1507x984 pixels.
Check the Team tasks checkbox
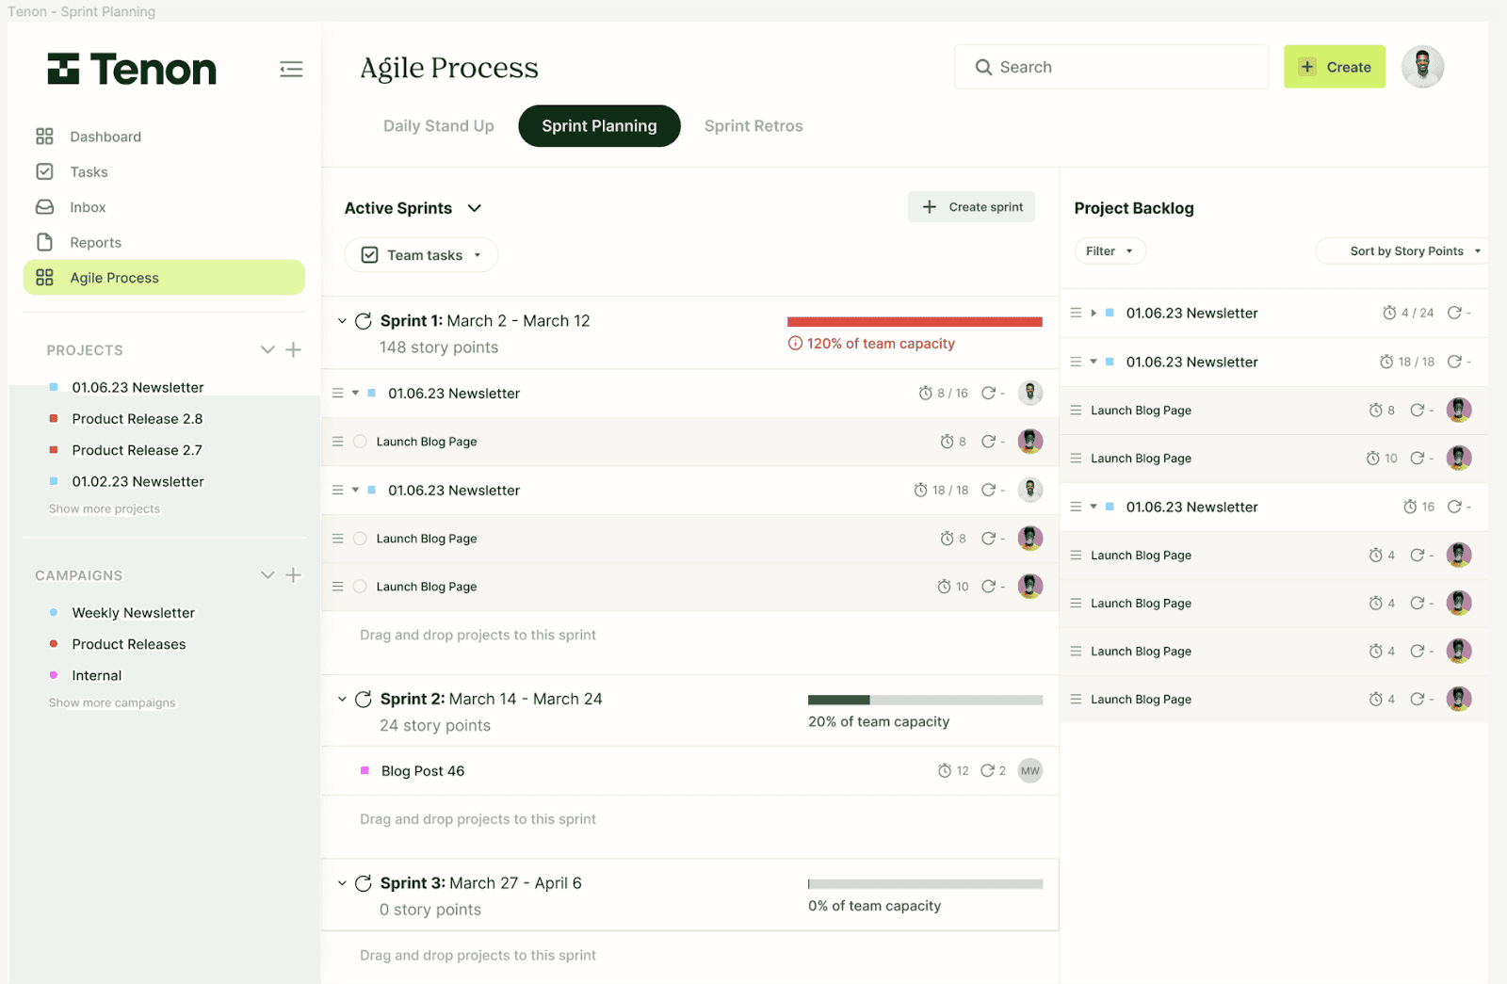point(369,254)
